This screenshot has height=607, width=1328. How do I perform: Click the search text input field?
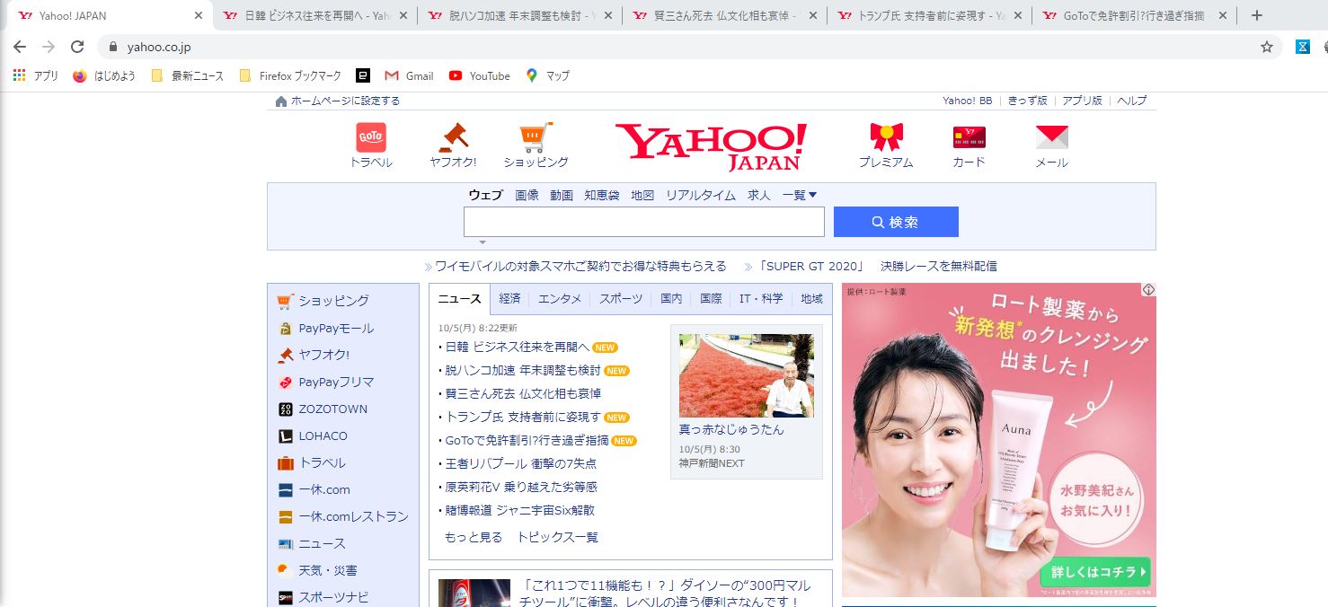pos(644,222)
